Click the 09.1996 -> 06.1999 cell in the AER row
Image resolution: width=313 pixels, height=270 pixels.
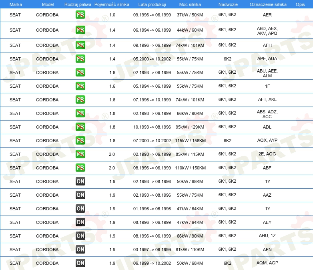pyautogui.click(x=152, y=15)
